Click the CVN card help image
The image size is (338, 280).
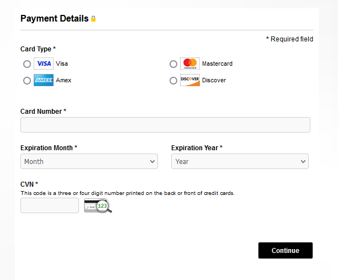98,205
